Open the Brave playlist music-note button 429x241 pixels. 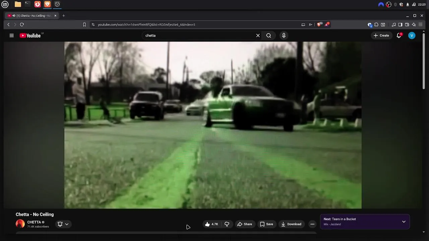[x=394, y=24]
